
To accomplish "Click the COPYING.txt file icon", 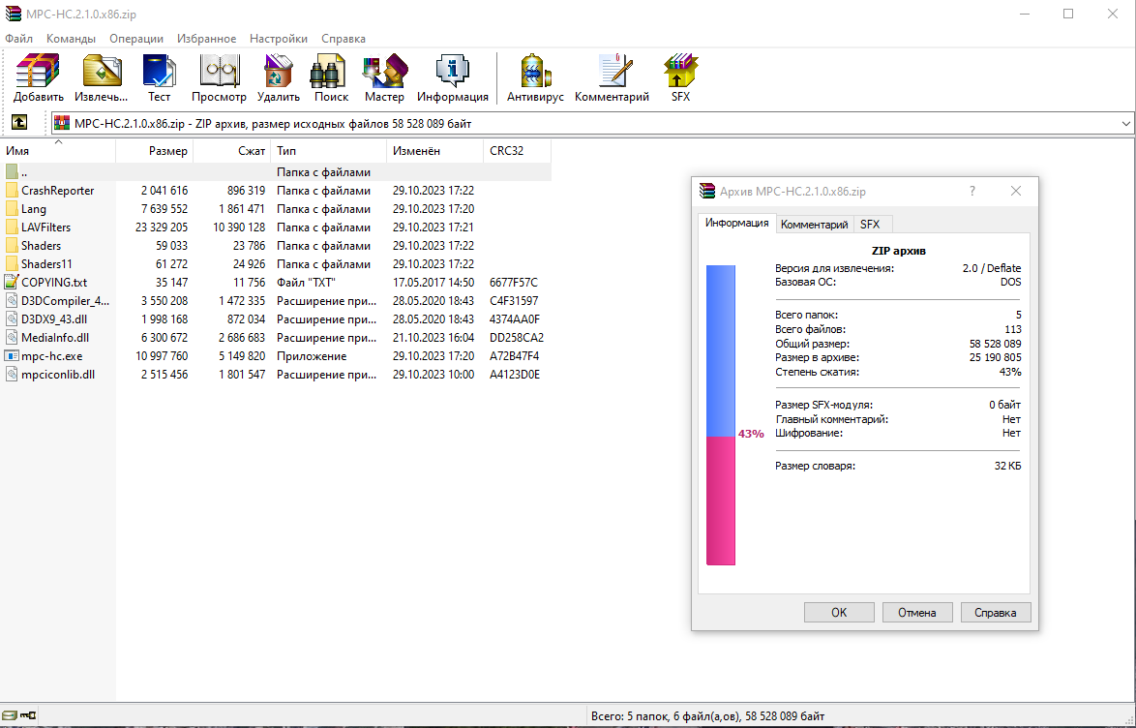I will 12,282.
